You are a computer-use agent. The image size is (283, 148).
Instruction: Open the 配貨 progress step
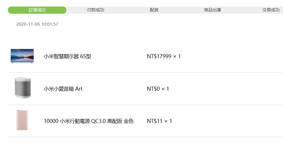coord(154,10)
